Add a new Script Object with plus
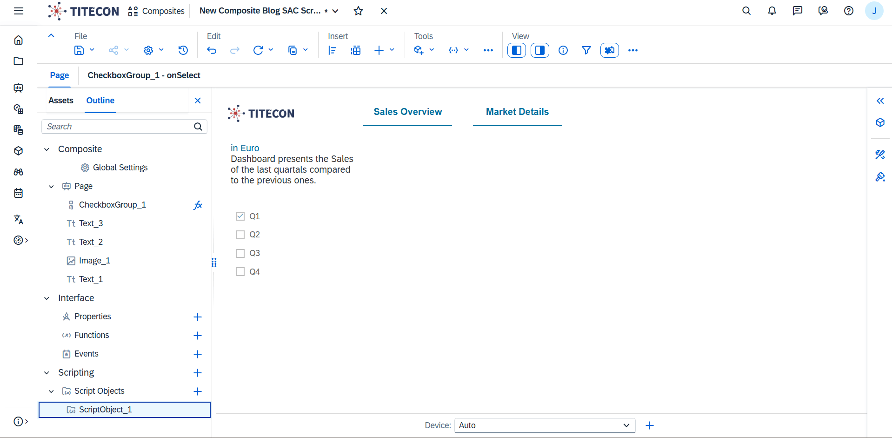Screen dimensions: 892x438 pyautogui.click(x=198, y=391)
